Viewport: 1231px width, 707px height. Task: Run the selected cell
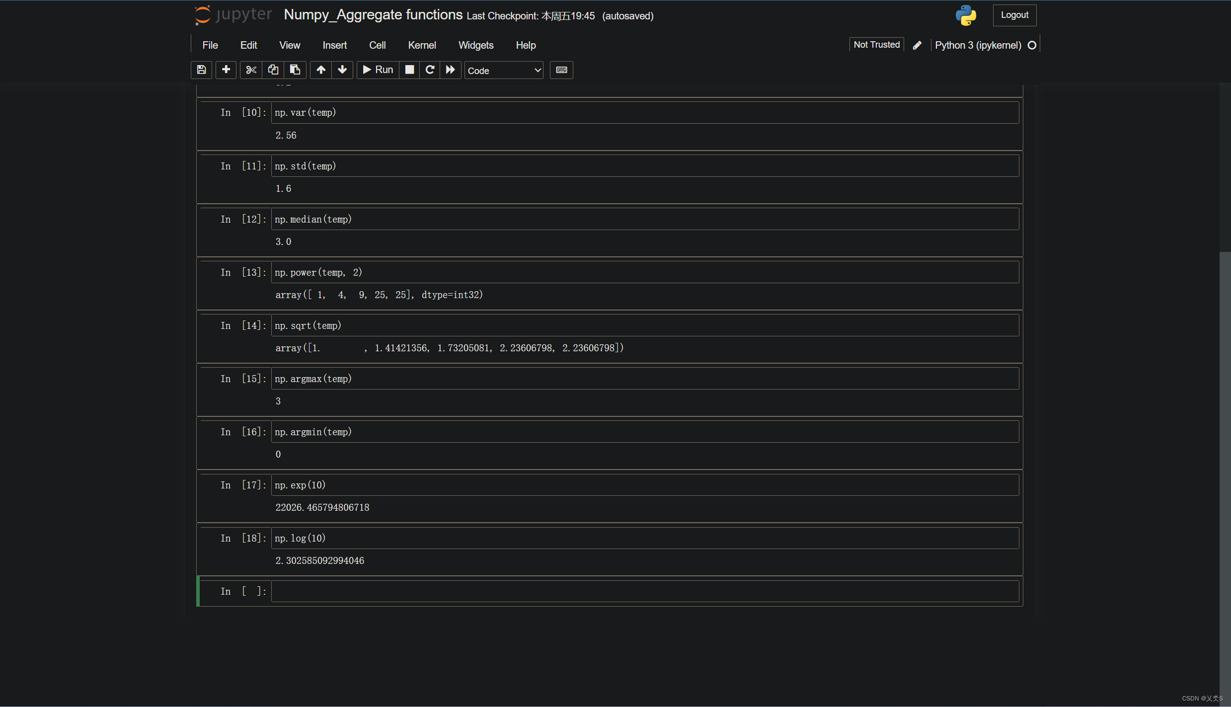(x=378, y=70)
